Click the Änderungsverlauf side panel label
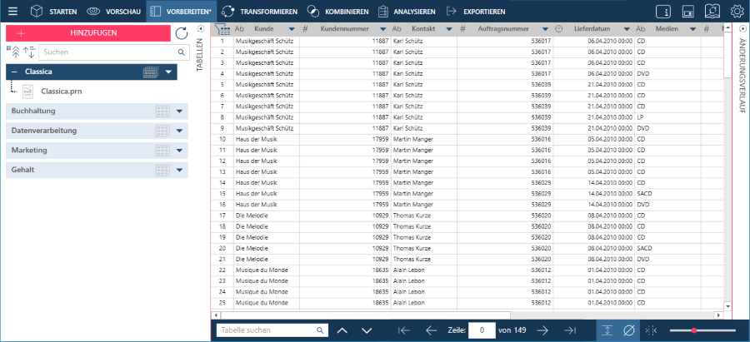 pos(742,76)
